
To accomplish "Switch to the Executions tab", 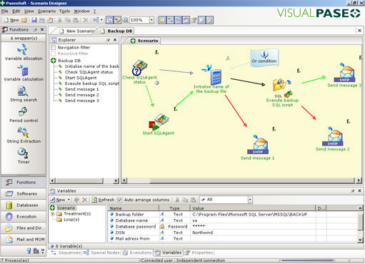I will tap(137, 253).
